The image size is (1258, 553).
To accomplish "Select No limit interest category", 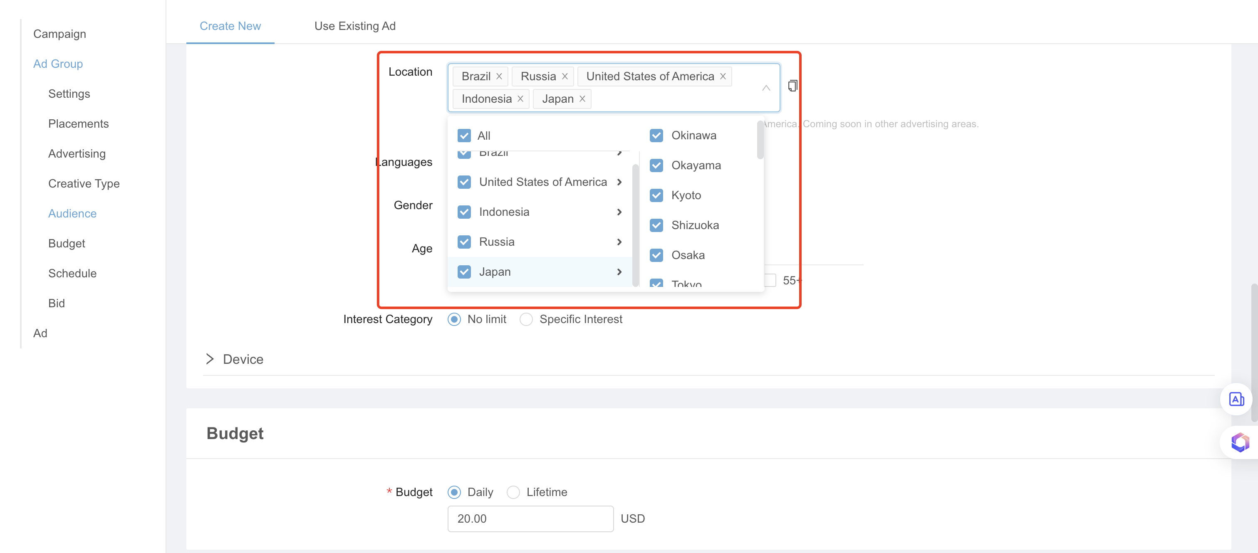I will [454, 319].
